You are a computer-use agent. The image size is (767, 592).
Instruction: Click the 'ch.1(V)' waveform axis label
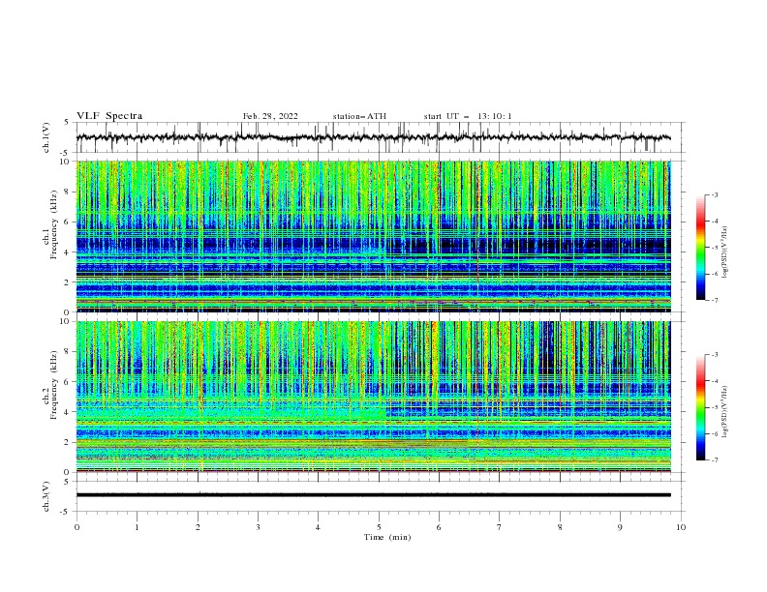46,137
